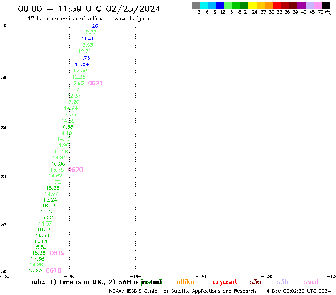Select the blue reading 11.64

pyautogui.click(x=82, y=64)
